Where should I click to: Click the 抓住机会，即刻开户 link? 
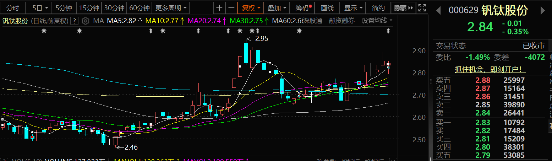(490, 69)
